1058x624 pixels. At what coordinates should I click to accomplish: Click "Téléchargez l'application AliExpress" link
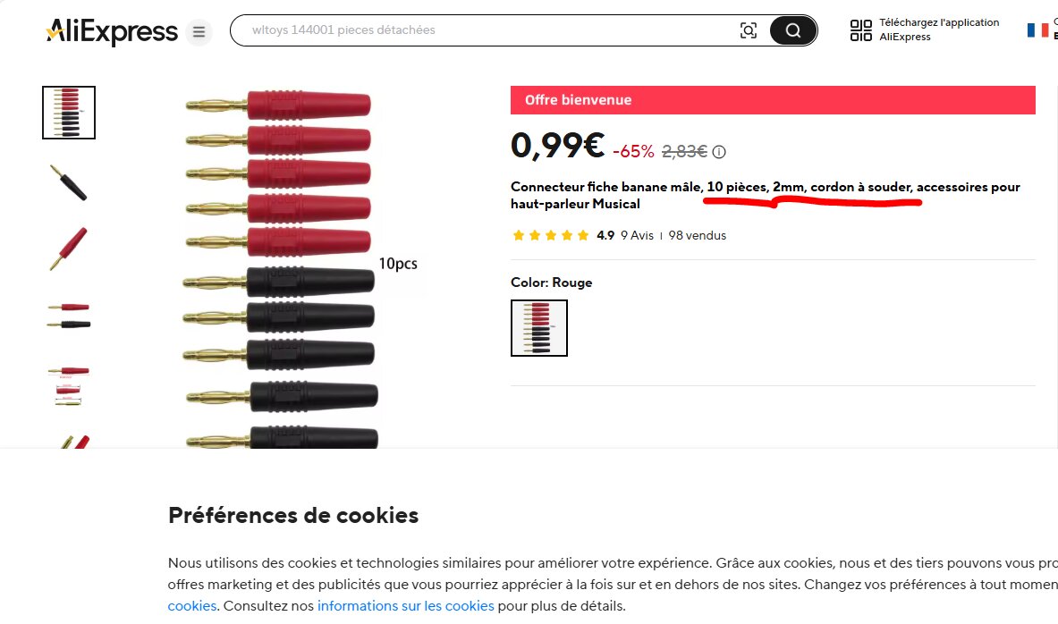939,30
